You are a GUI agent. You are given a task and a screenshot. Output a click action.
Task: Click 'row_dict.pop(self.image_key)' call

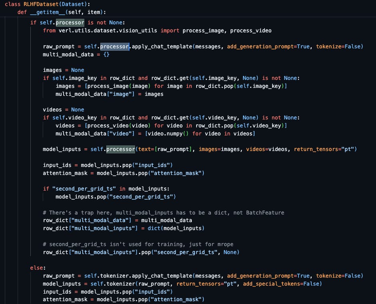tap(240, 86)
